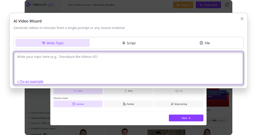Click the crown icon beside Employ Premium Voices

(x=29, y=128)
